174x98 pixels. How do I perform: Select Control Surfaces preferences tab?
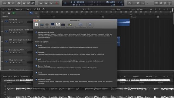pyautogui.click(x=80, y=25)
